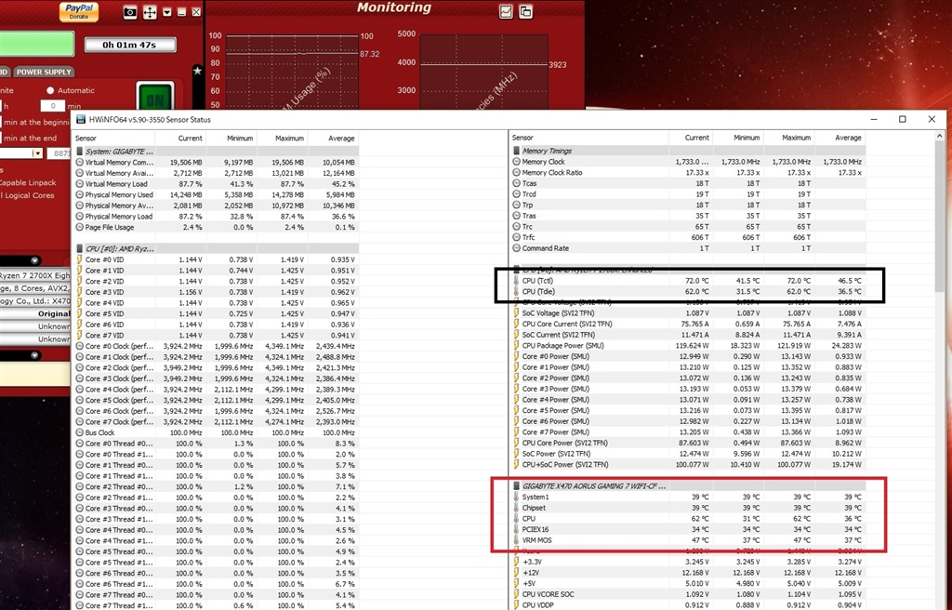This screenshot has height=610, width=952.
Task: Select the CPU [#0]: AMD Ryz... group header
Action: pos(216,248)
